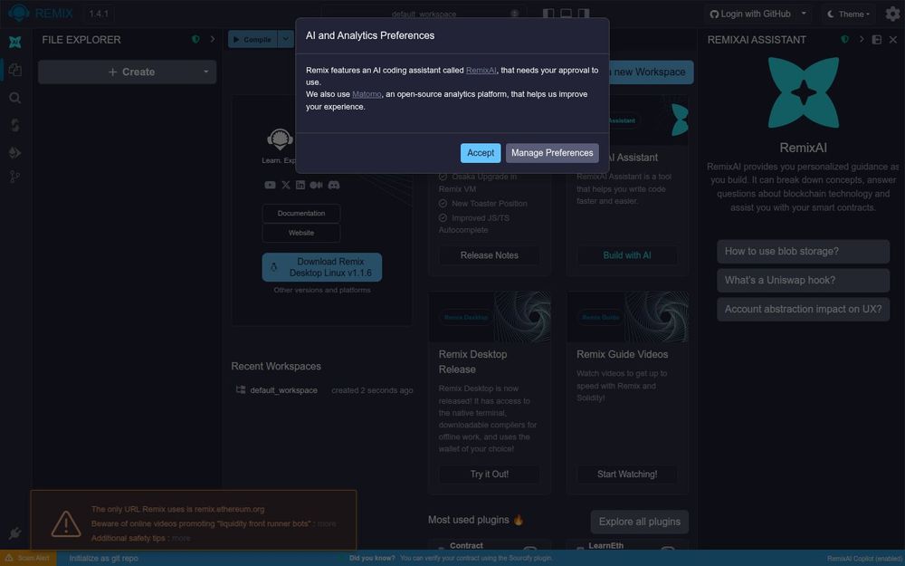Open 'more' link after liquidity front runner bots

coord(327,523)
